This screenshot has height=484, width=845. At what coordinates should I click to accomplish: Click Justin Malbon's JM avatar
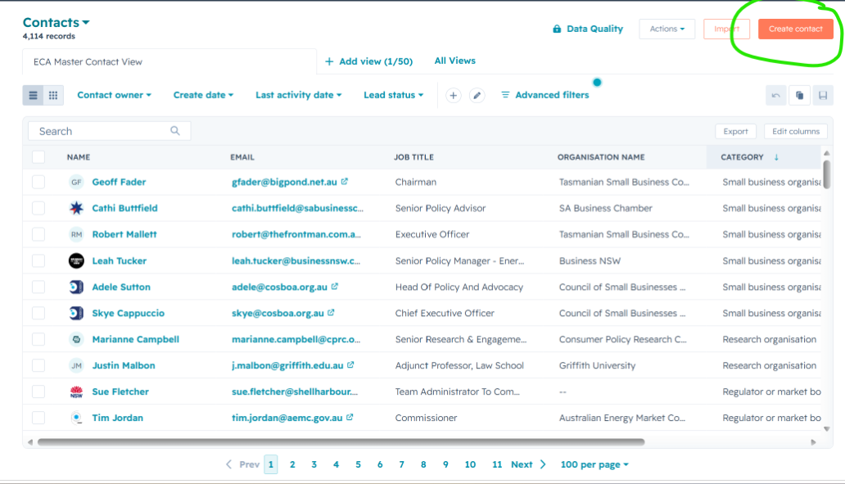(76, 365)
